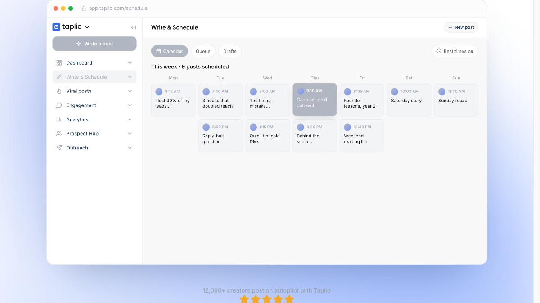The image size is (540, 303).
Task: Click the Write a post button
Action: (94, 44)
